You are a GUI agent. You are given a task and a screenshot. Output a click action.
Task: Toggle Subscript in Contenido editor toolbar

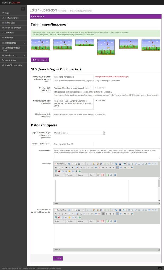tap(69, 167)
